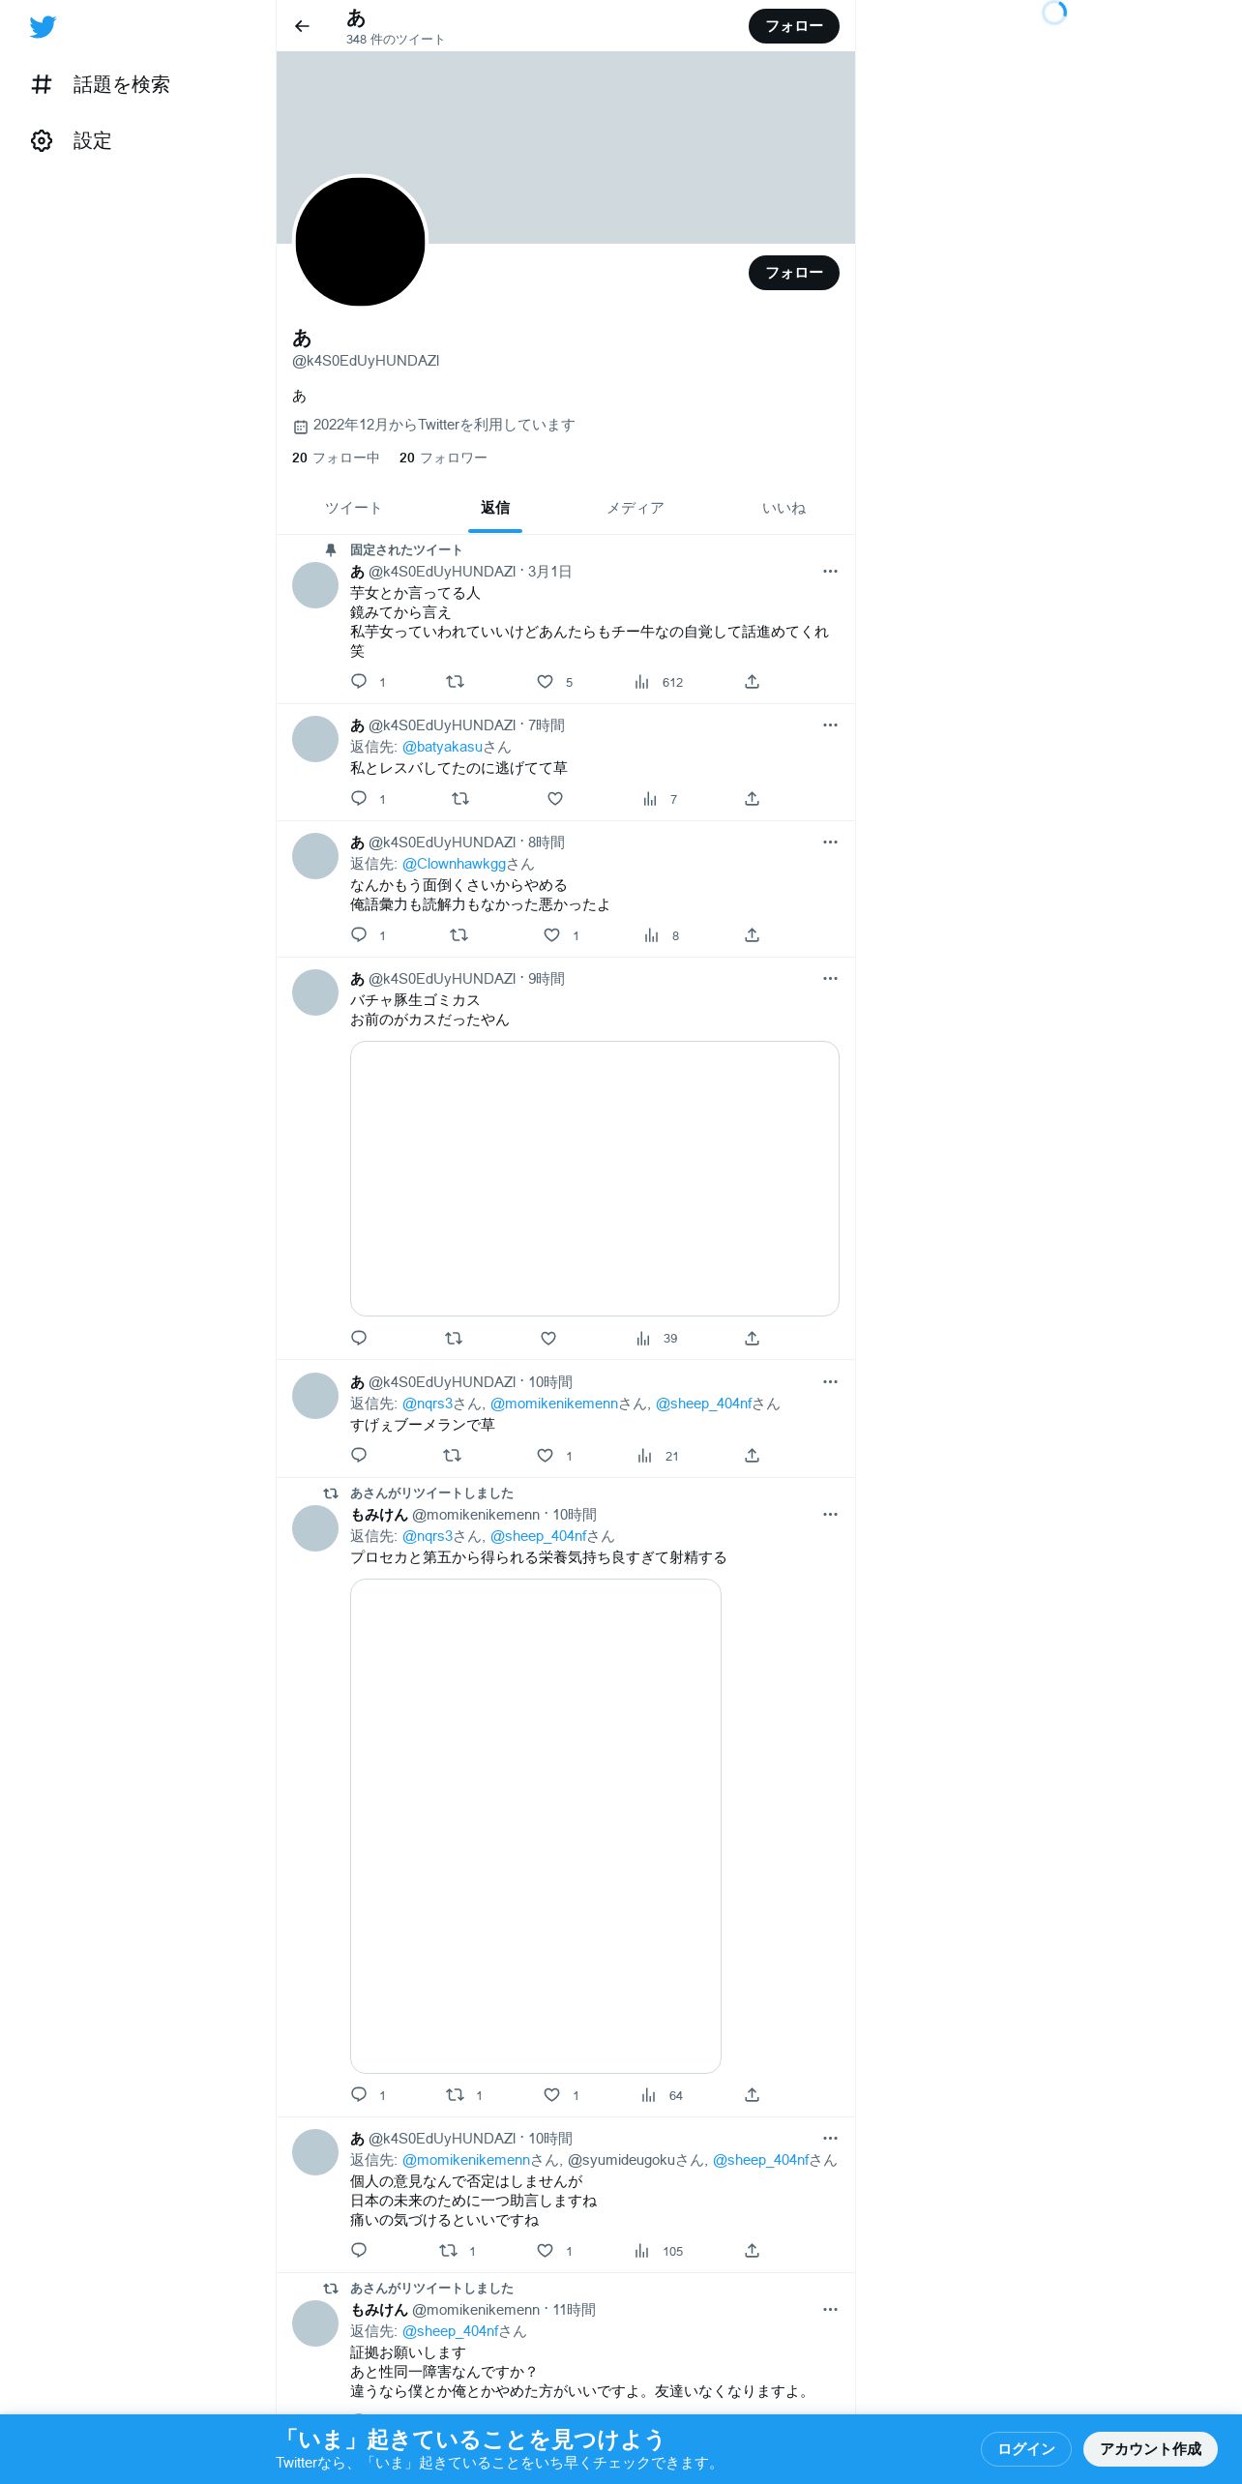The width and height of the screenshot is (1242, 2484).
Task: Like the すげぇブーメランで草 tweet
Action: [x=546, y=1456]
